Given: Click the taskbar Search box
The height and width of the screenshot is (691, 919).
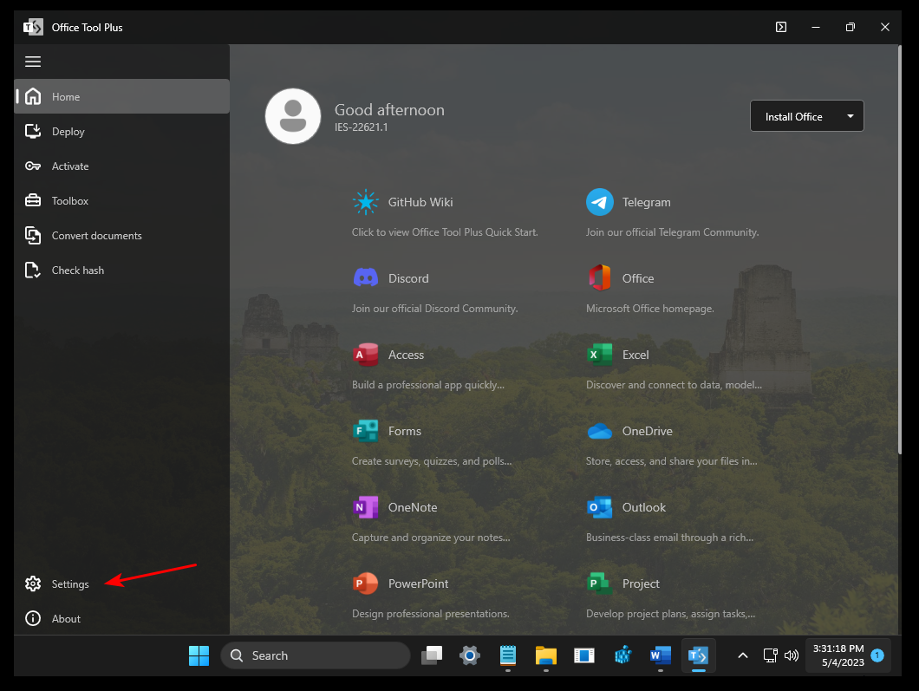Looking at the screenshot, I should 316,655.
